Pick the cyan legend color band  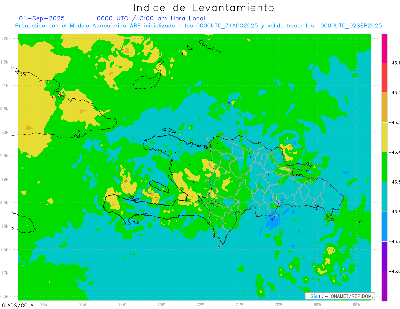[x=384, y=197]
